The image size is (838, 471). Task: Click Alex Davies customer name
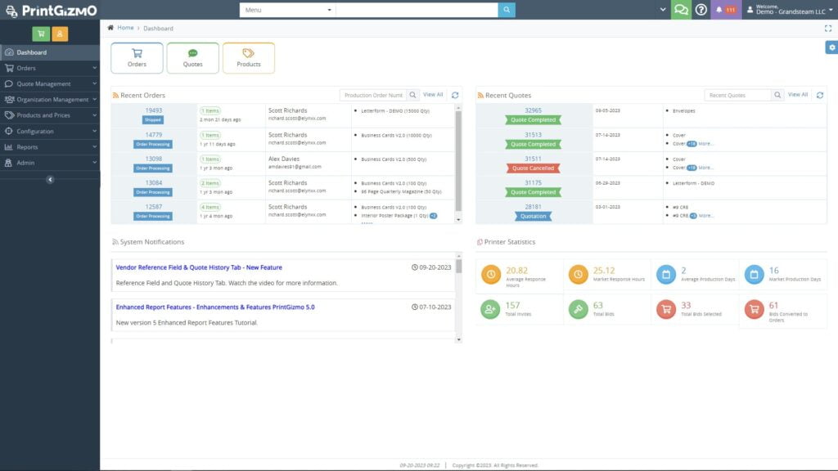point(284,159)
